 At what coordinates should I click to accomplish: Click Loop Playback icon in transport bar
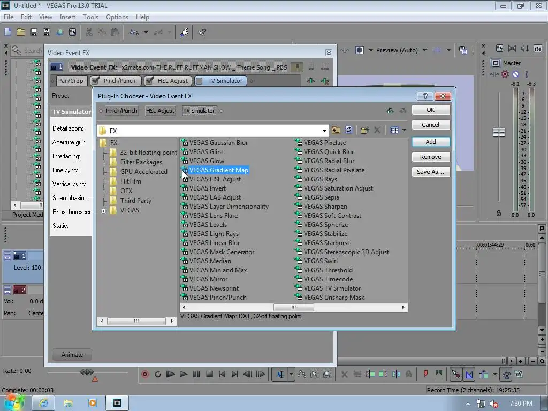[x=158, y=374]
